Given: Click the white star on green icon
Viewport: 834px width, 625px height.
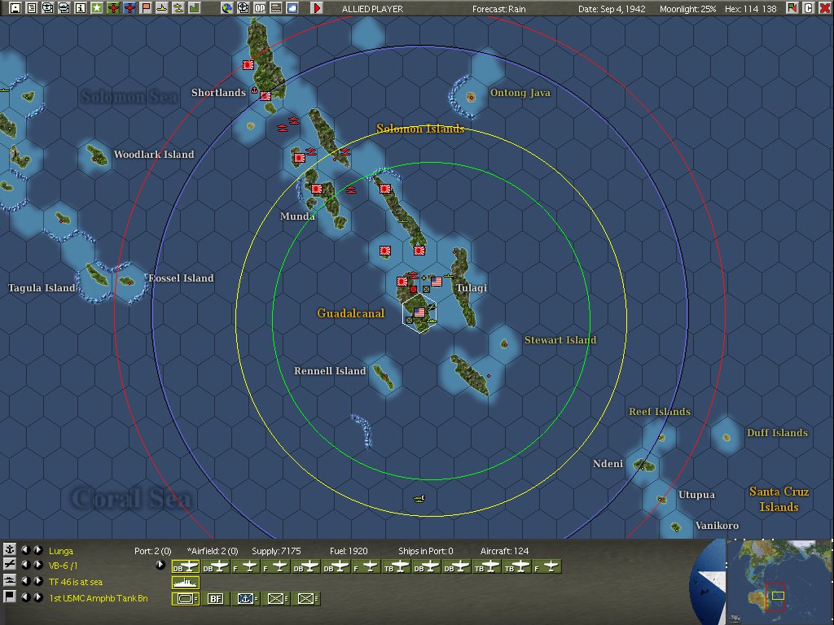Looking at the screenshot, I should coord(97,8).
